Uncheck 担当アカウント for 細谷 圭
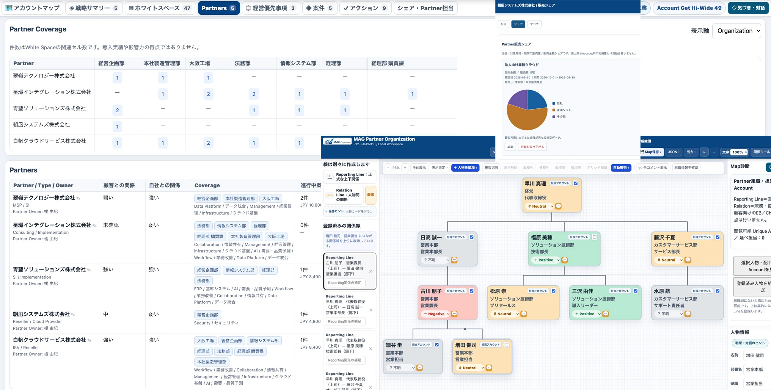Viewport: 771px width, 390px height. coord(437,345)
